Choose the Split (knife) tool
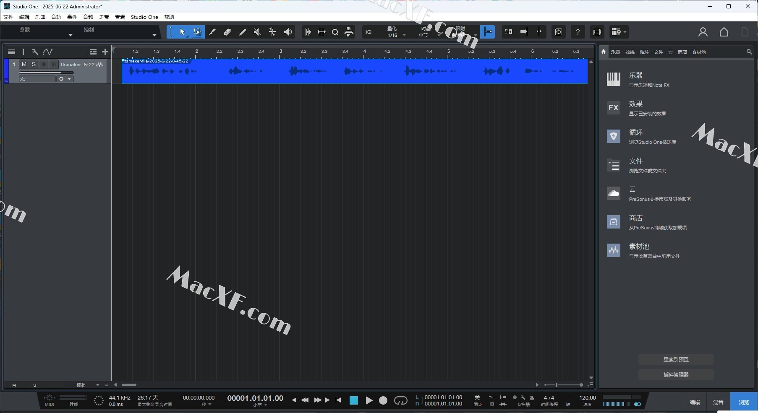758x413 pixels. (x=212, y=32)
